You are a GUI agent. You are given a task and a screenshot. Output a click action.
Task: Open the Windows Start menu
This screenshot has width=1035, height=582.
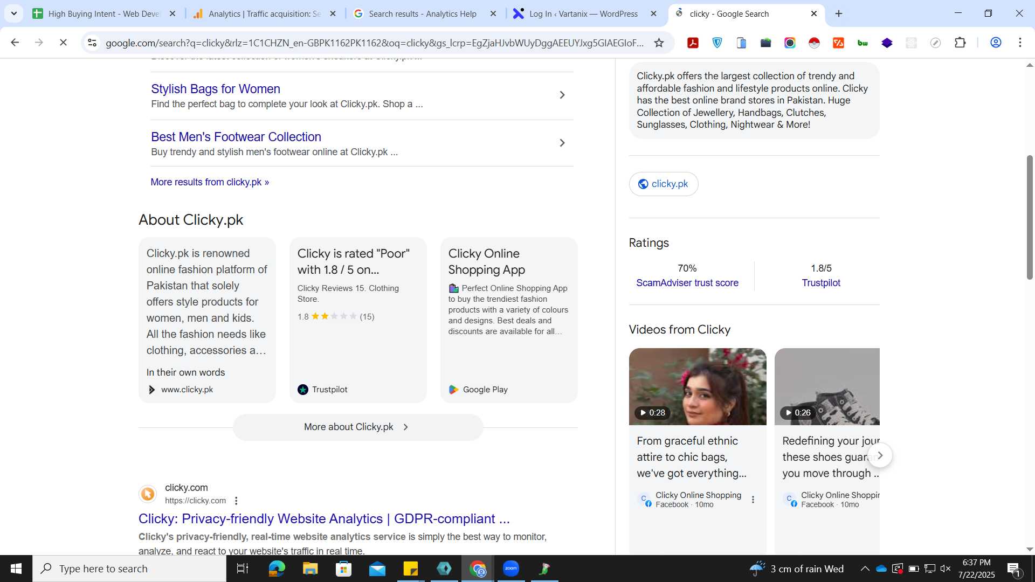tap(16, 569)
